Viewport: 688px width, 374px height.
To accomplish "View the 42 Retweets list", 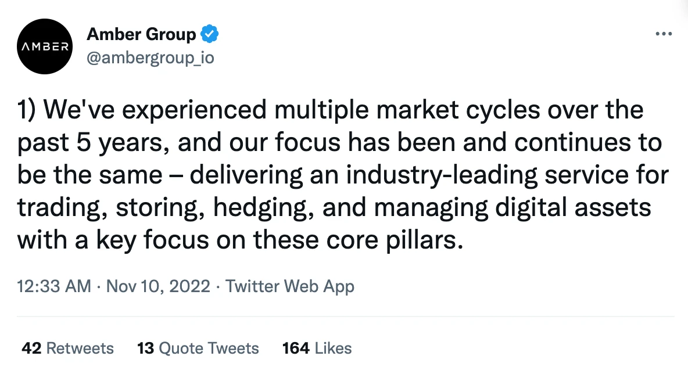I will point(67,348).
